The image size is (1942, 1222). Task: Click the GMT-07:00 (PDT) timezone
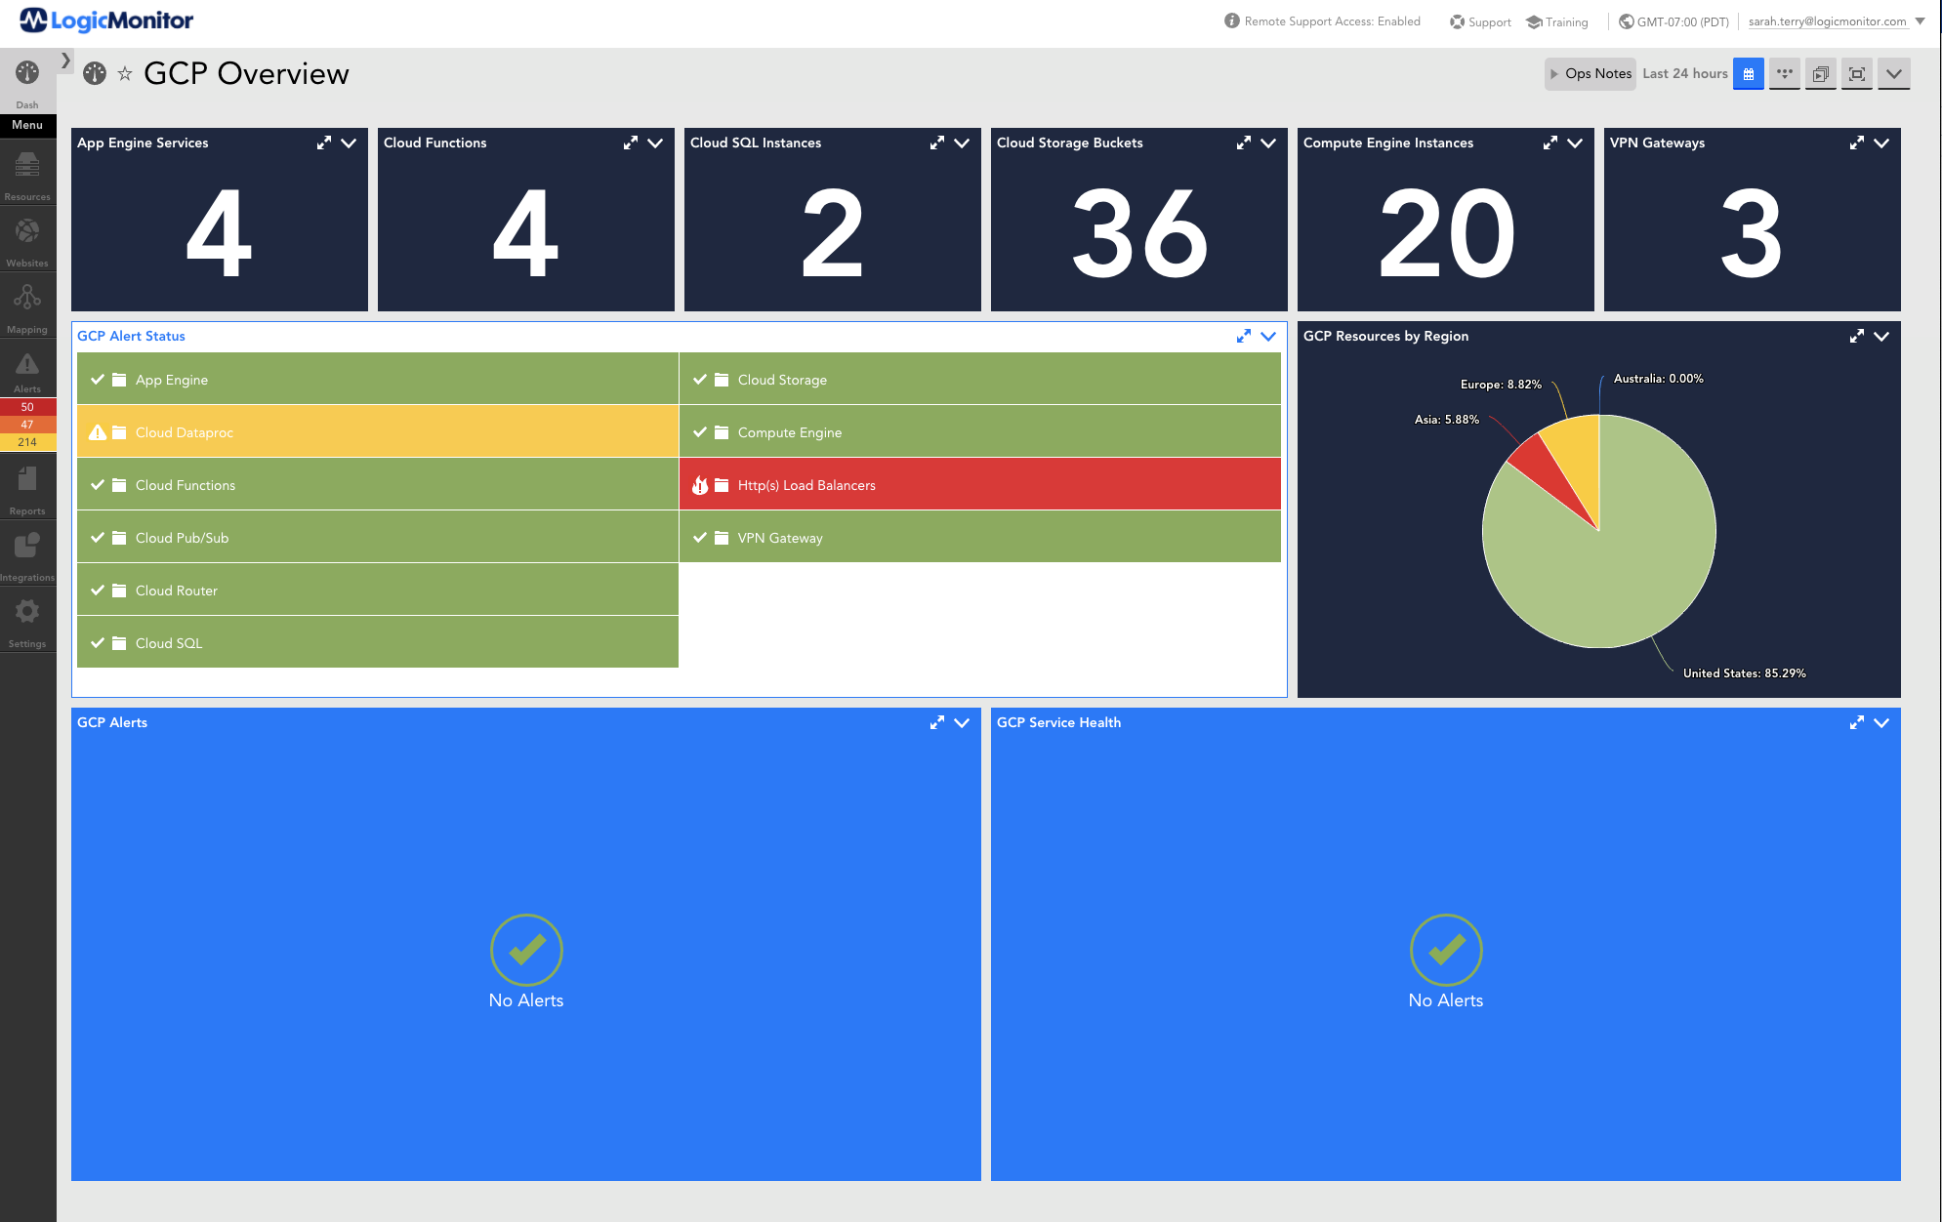(x=1673, y=21)
